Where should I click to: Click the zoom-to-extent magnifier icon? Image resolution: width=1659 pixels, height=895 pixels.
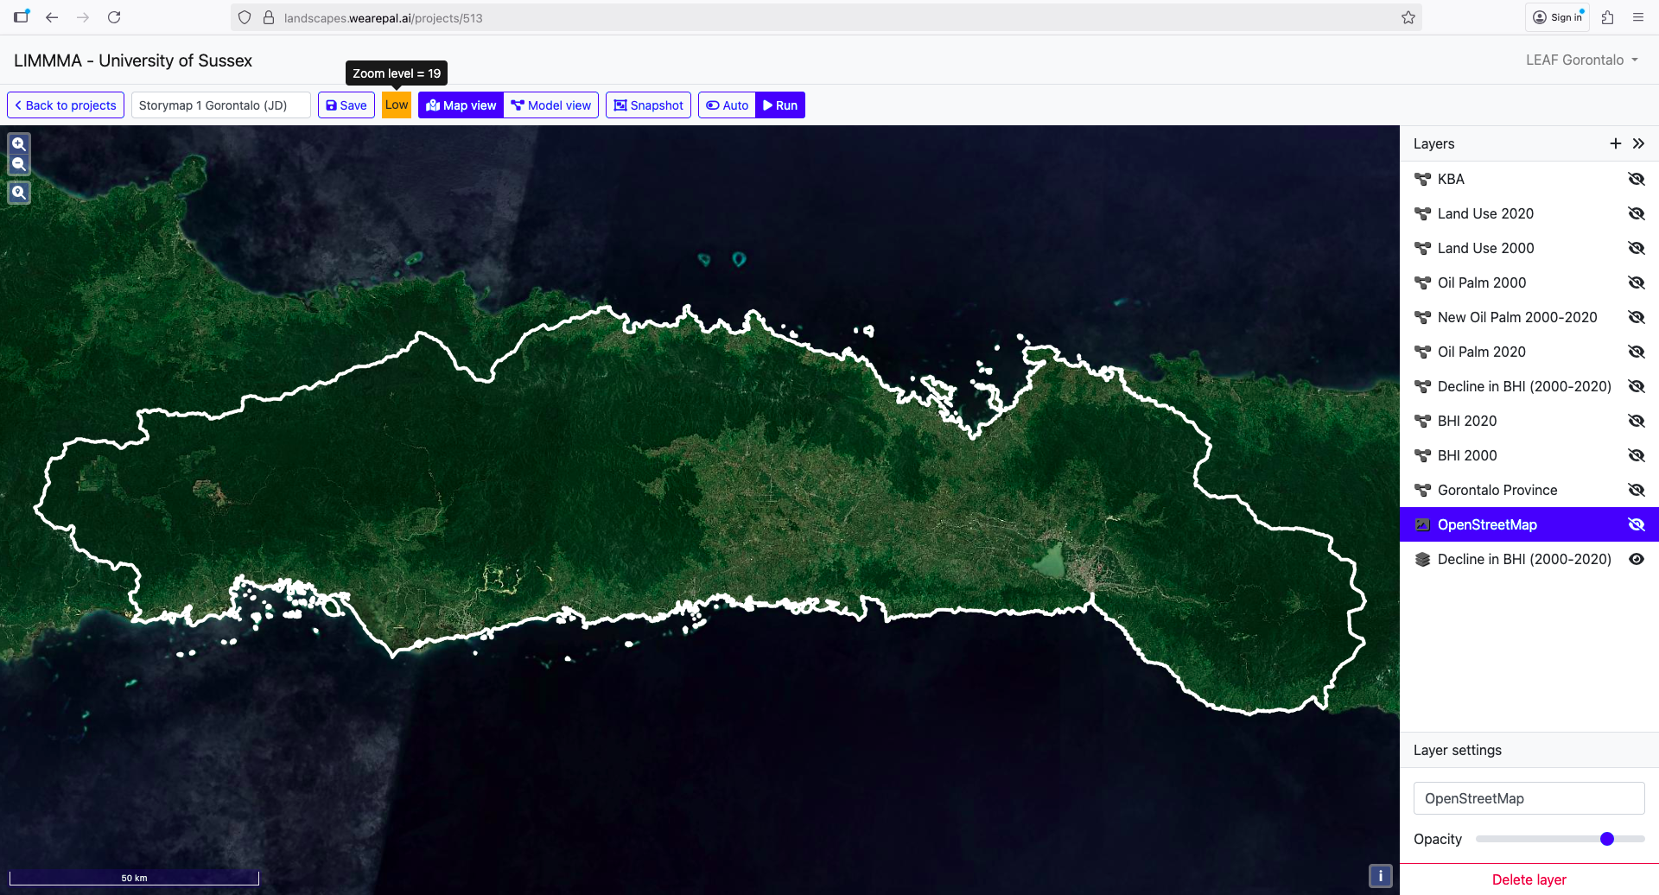coord(19,193)
